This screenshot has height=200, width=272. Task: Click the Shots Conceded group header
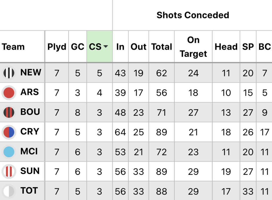[x=193, y=15]
